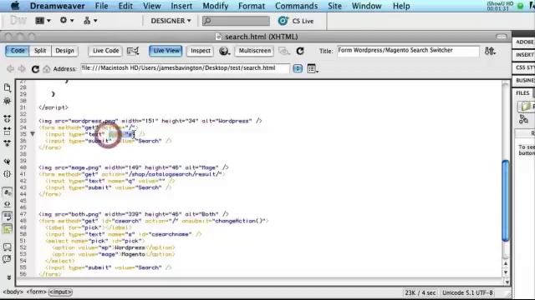The image size is (535, 300).
Task: Select the body tag in tag selector
Action: (13, 292)
